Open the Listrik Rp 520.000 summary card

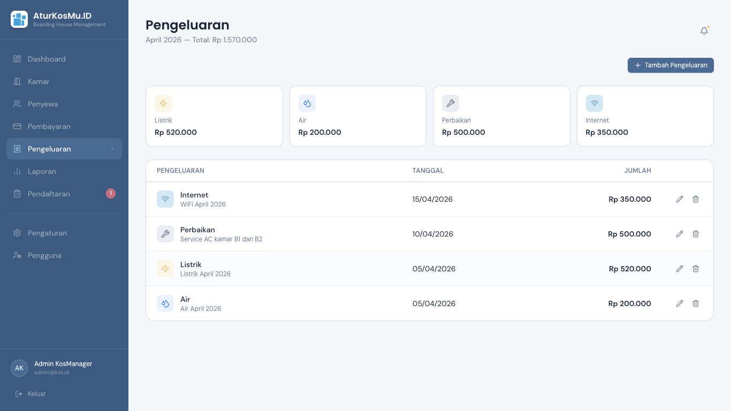[x=214, y=116]
